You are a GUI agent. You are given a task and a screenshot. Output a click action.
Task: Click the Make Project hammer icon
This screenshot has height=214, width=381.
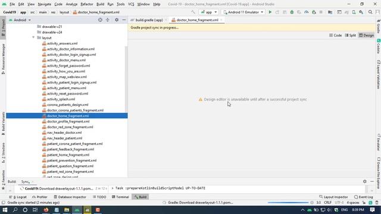[193, 12]
